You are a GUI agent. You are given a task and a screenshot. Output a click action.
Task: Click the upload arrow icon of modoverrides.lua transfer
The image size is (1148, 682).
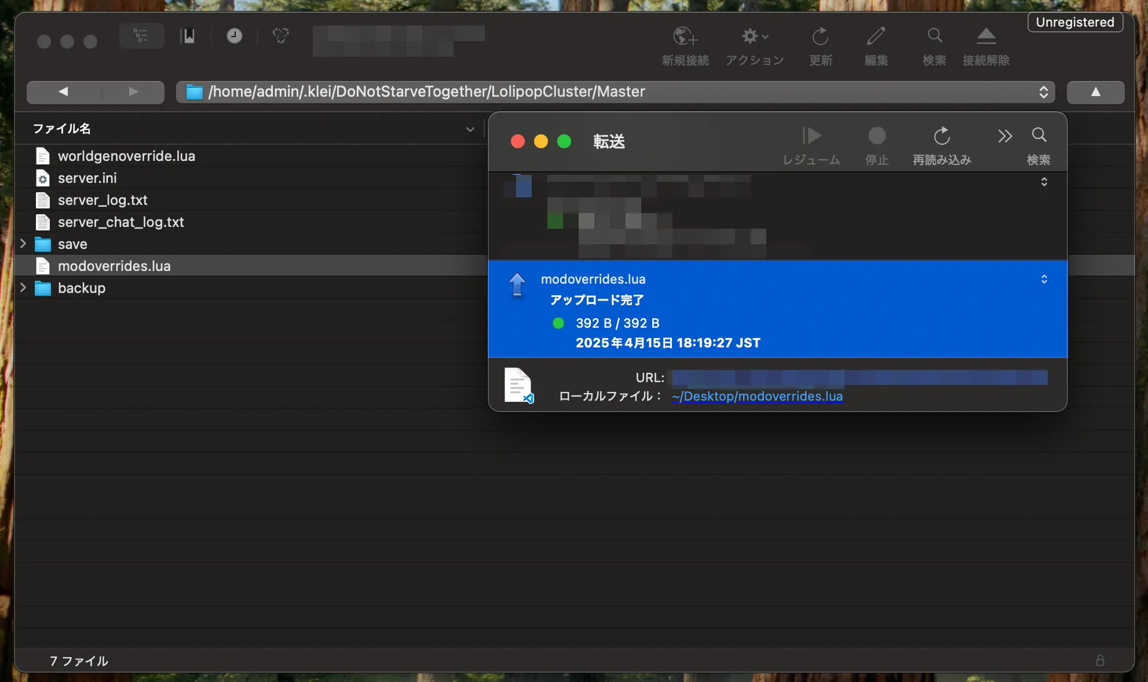point(517,284)
